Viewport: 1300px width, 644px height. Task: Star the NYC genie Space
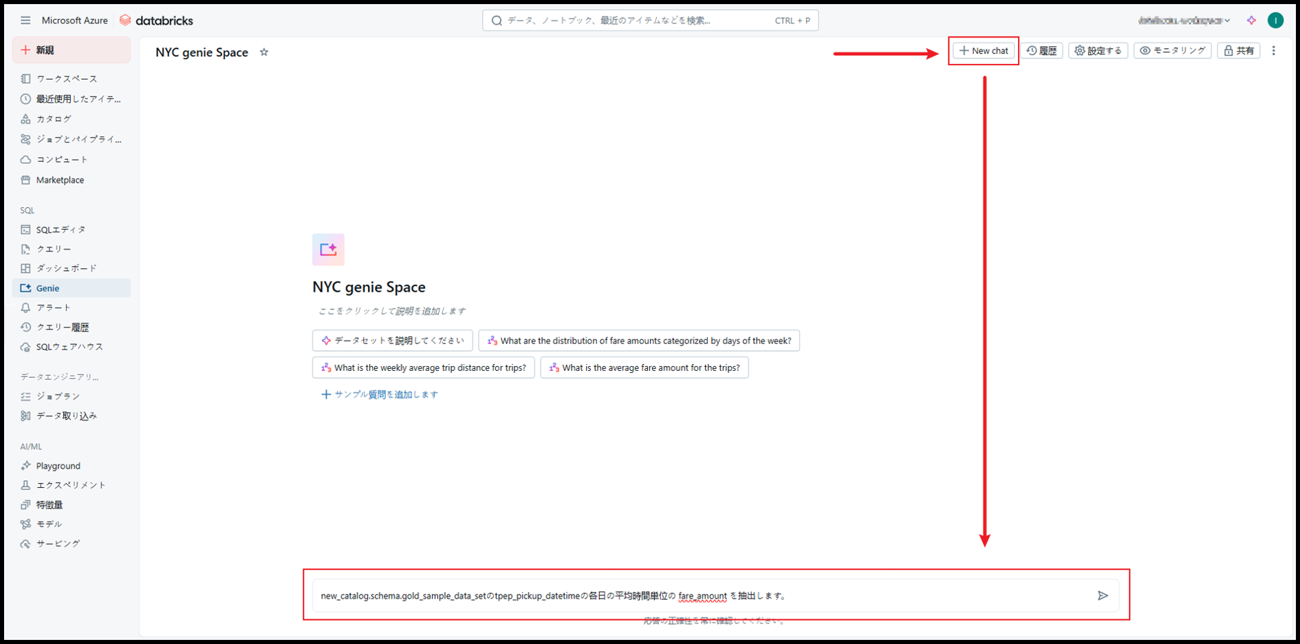[x=264, y=52]
